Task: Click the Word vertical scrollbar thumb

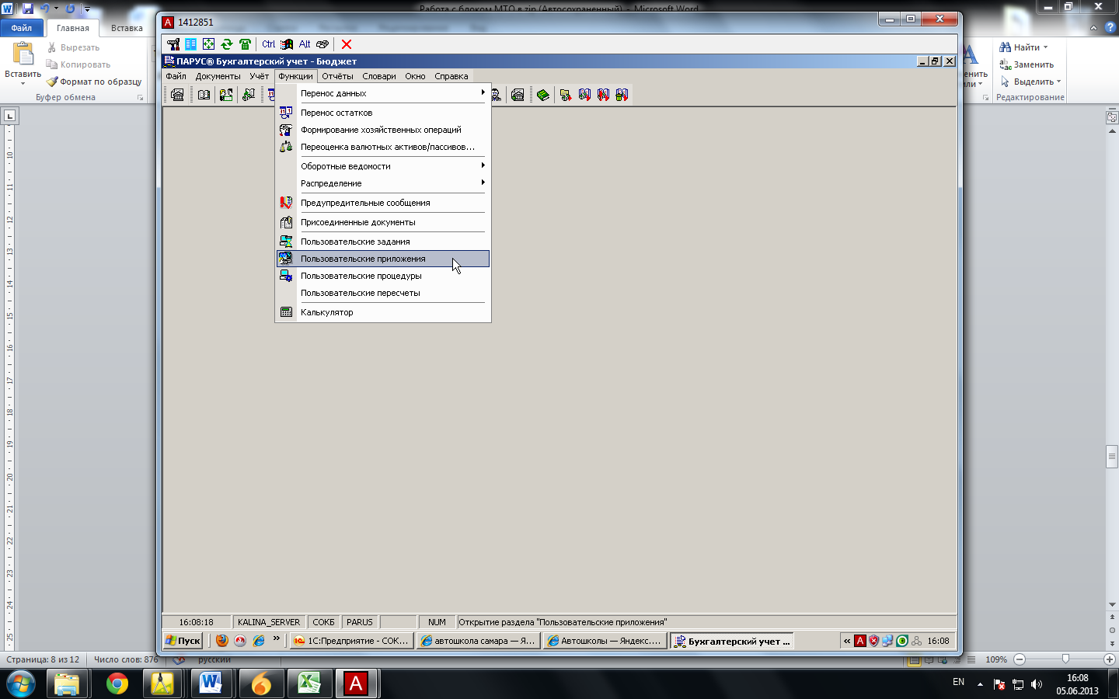Action: coord(1112,457)
